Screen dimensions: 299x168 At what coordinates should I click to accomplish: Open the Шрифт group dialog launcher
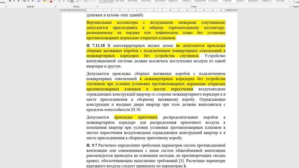point(55,7)
